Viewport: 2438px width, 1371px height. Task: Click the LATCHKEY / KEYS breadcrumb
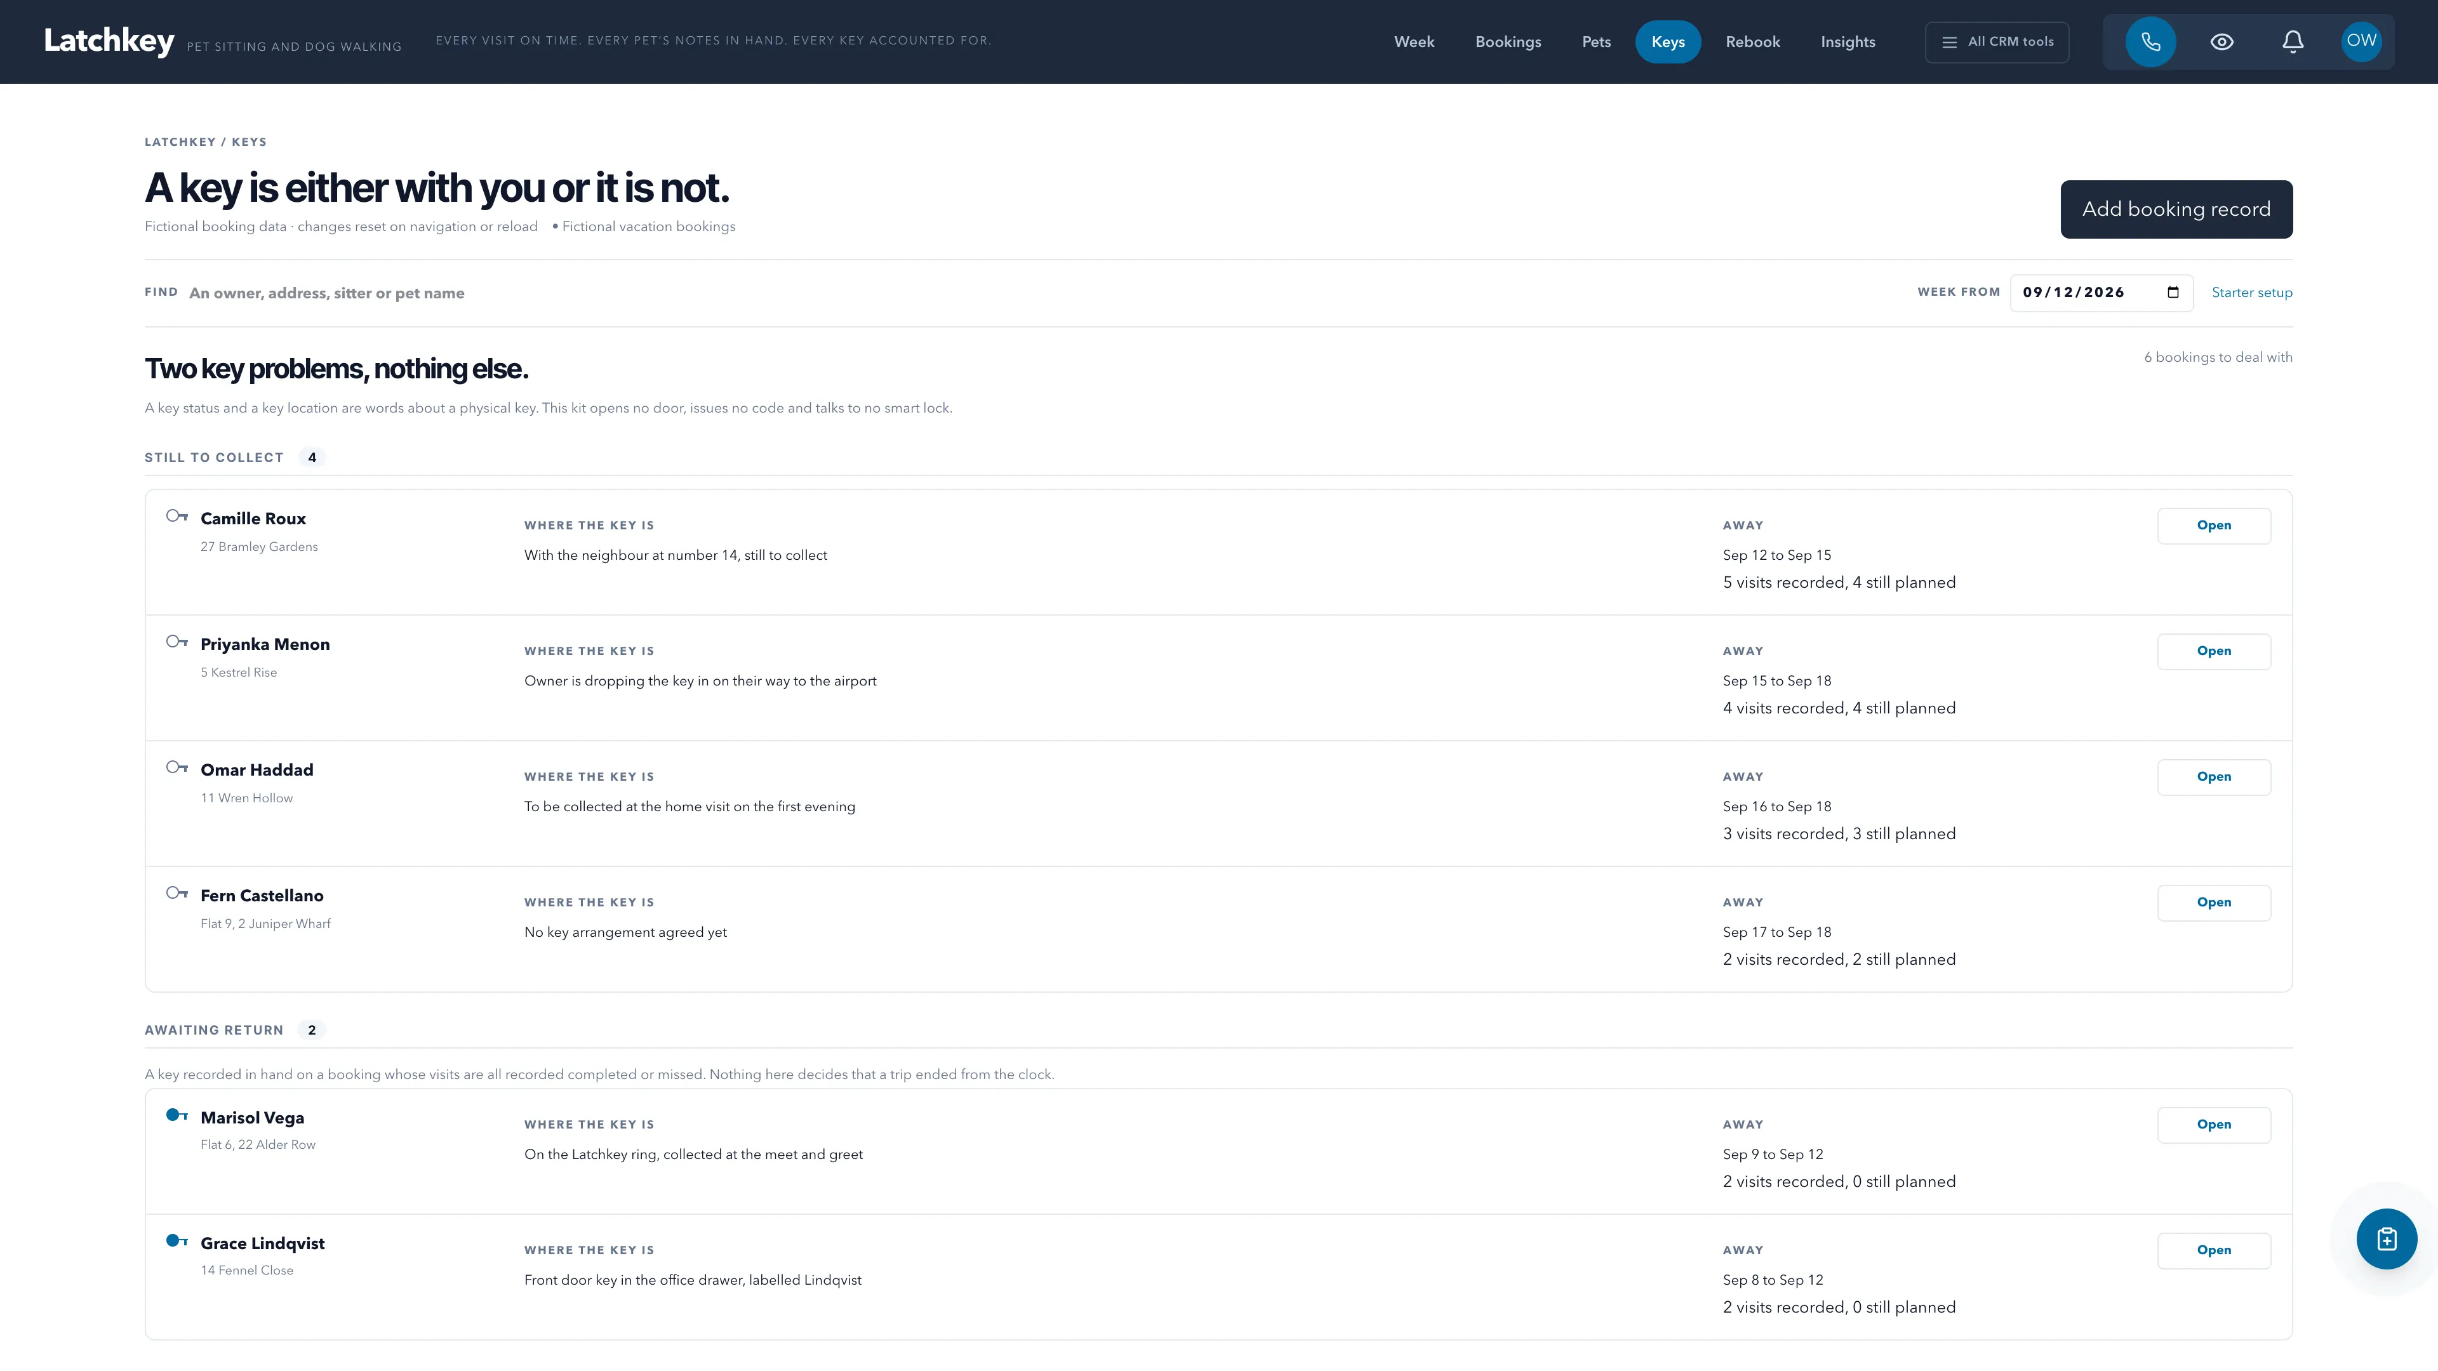click(x=205, y=142)
